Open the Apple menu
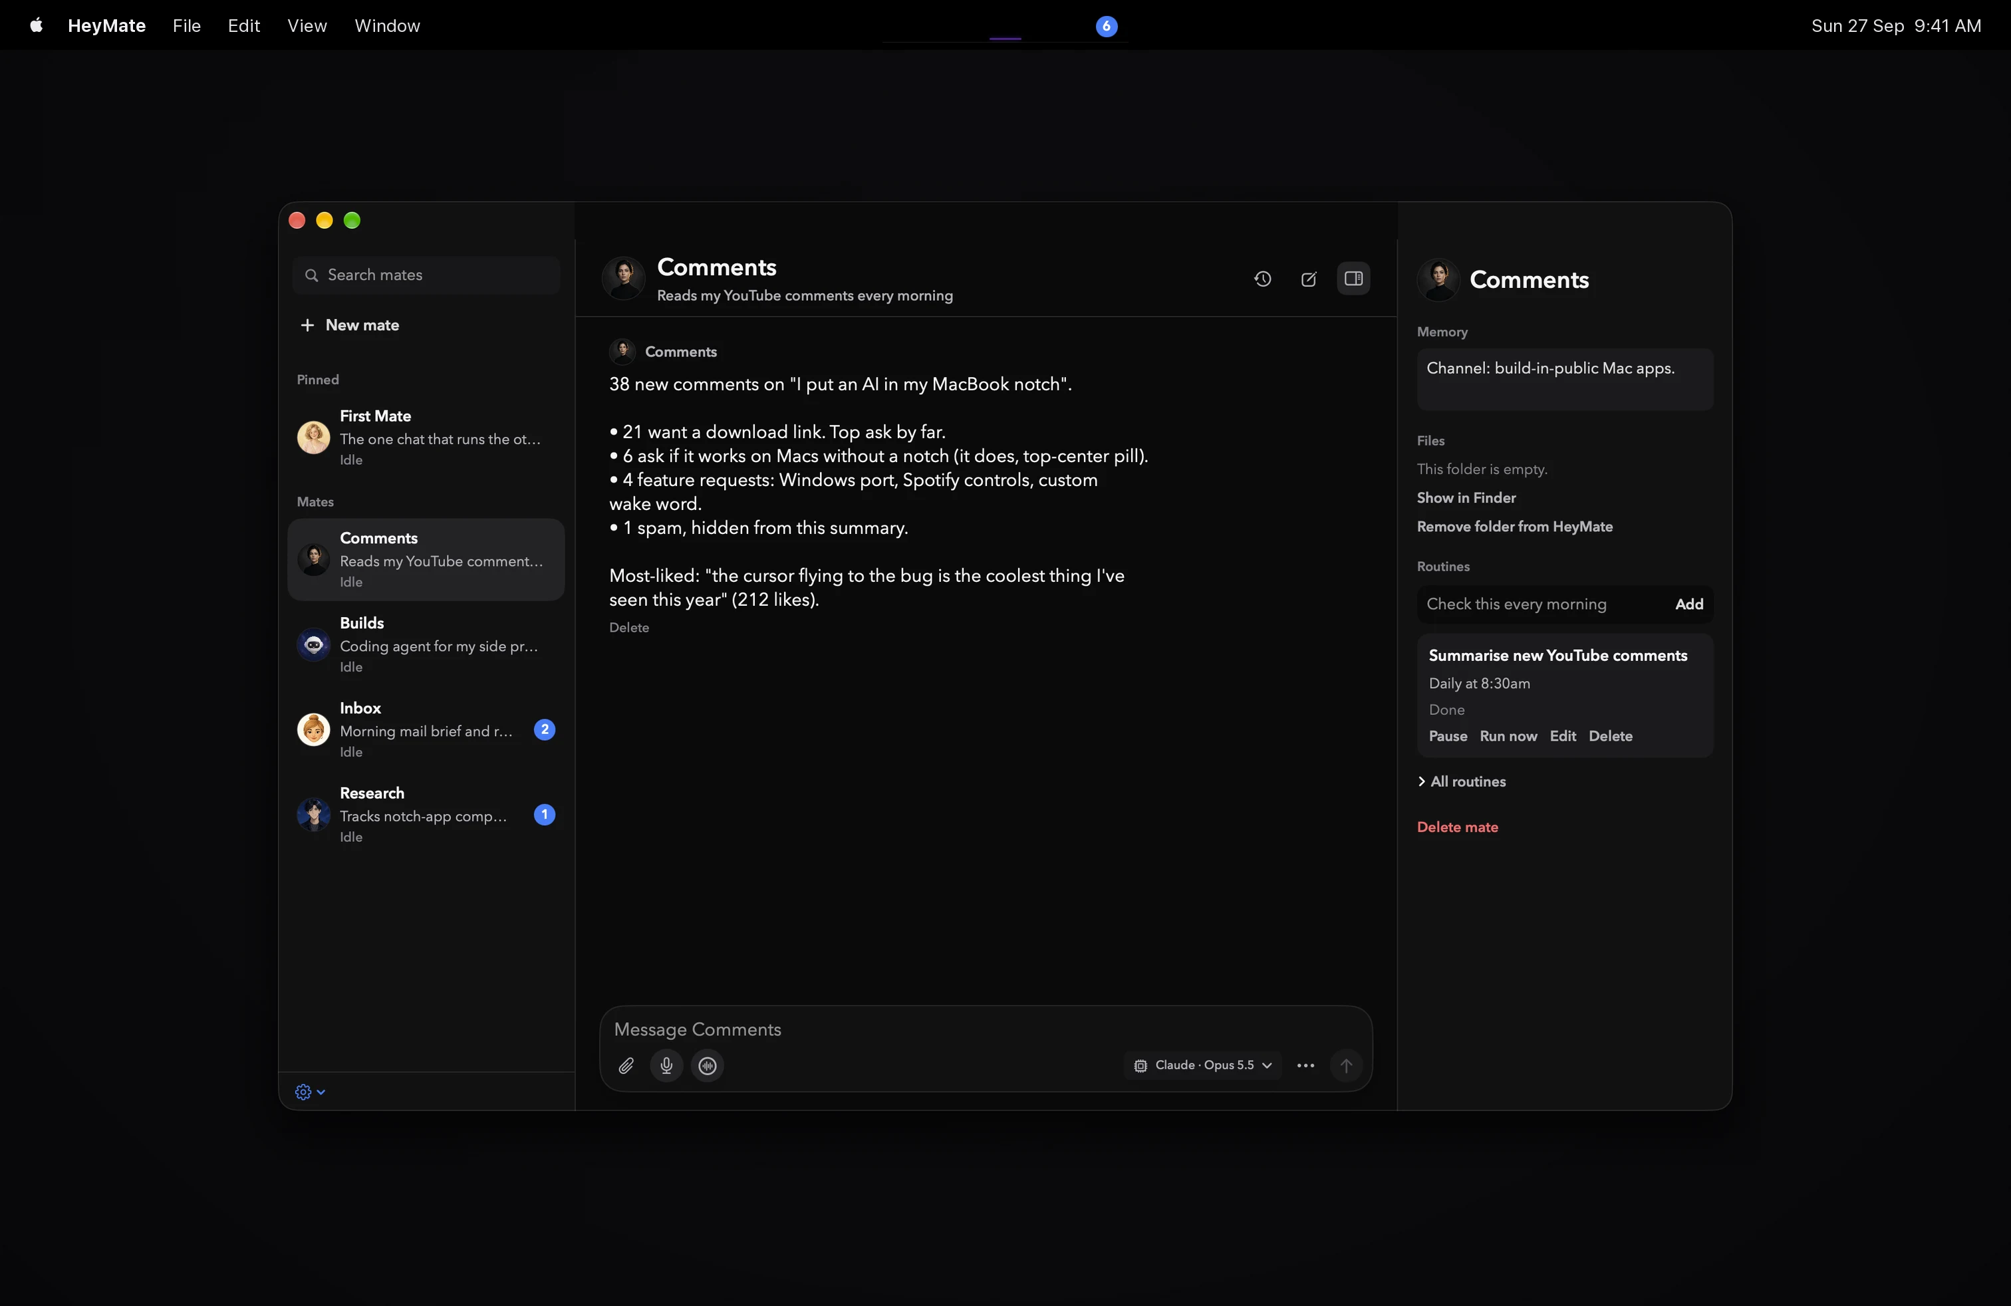The width and height of the screenshot is (2011, 1306). point(37,25)
